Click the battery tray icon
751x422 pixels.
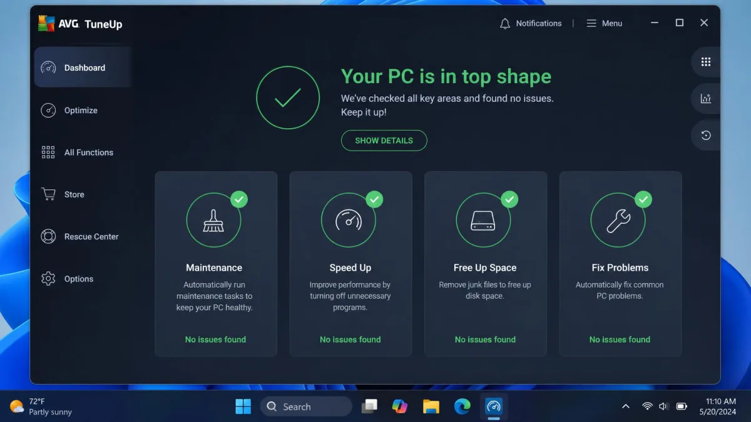(x=682, y=406)
